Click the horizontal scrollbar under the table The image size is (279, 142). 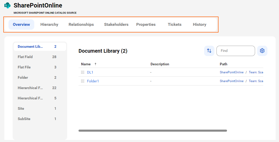153,131
